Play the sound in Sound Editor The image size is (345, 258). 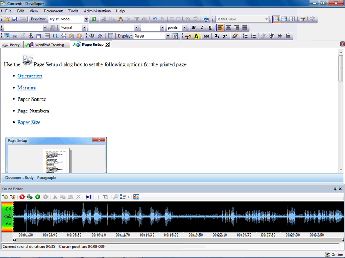point(38,197)
